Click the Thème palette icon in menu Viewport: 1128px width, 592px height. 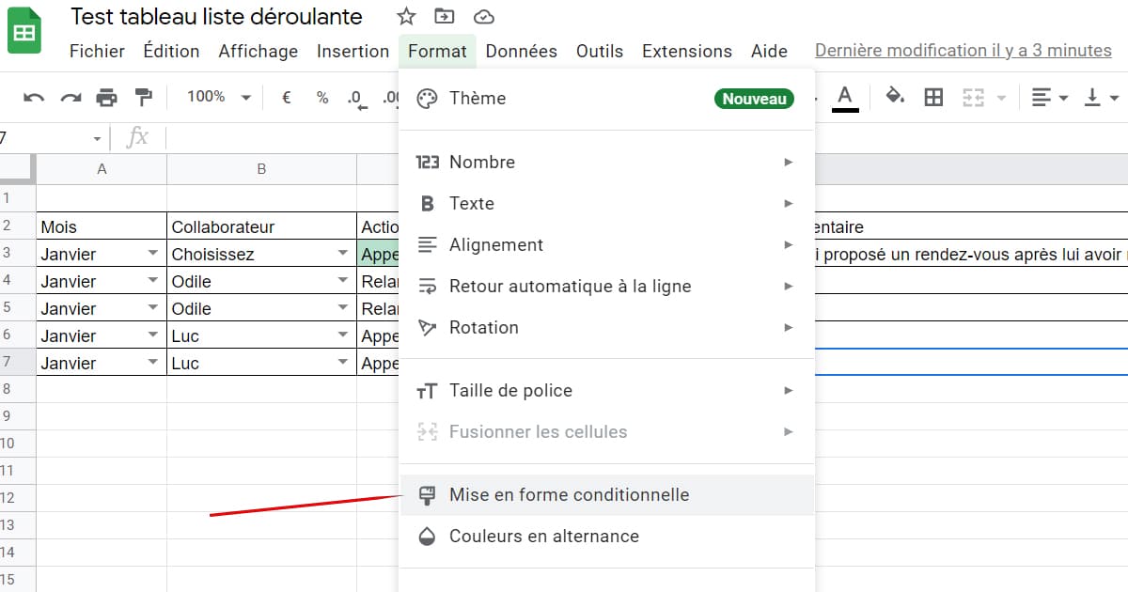(x=427, y=99)
